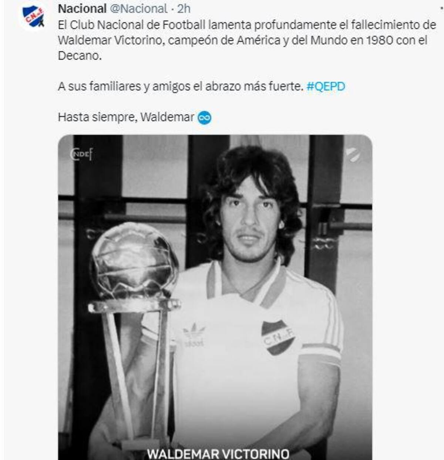Viewport: 444px width, 460px height.
Task: Click the "Hasta siempre, Waldemar" text
Action: (126, 117)
